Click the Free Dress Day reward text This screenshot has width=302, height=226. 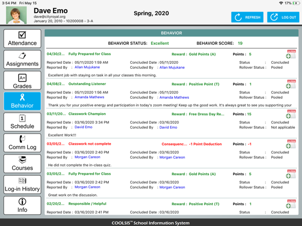coord(206,114)
